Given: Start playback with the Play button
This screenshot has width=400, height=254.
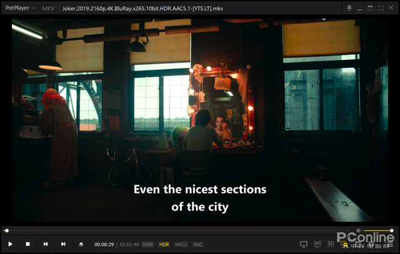Looking at the screenshot, I should 10,244.
